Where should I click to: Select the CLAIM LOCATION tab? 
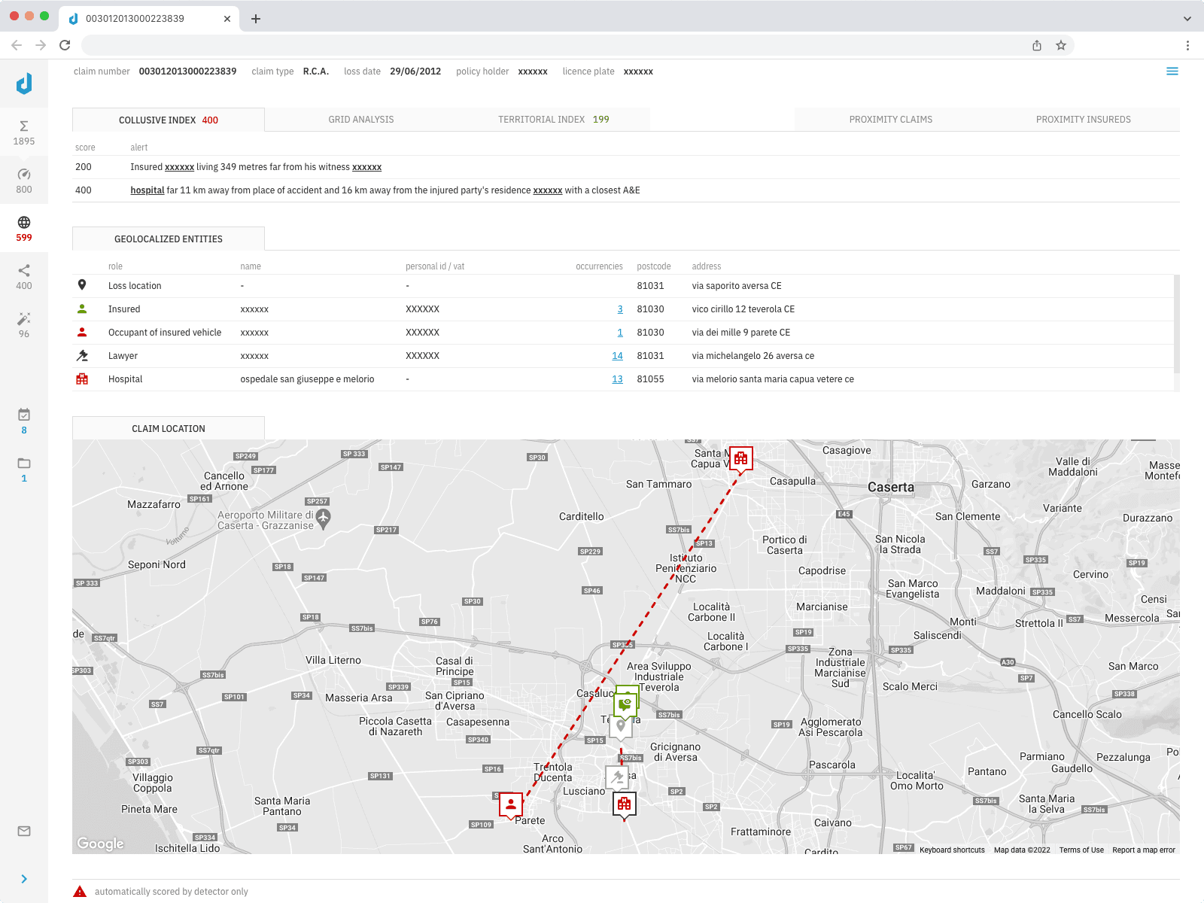tap(169, 428)
